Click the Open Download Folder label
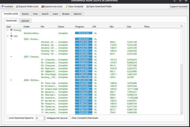This screenshot has height=127, width=190. (101, 7)
